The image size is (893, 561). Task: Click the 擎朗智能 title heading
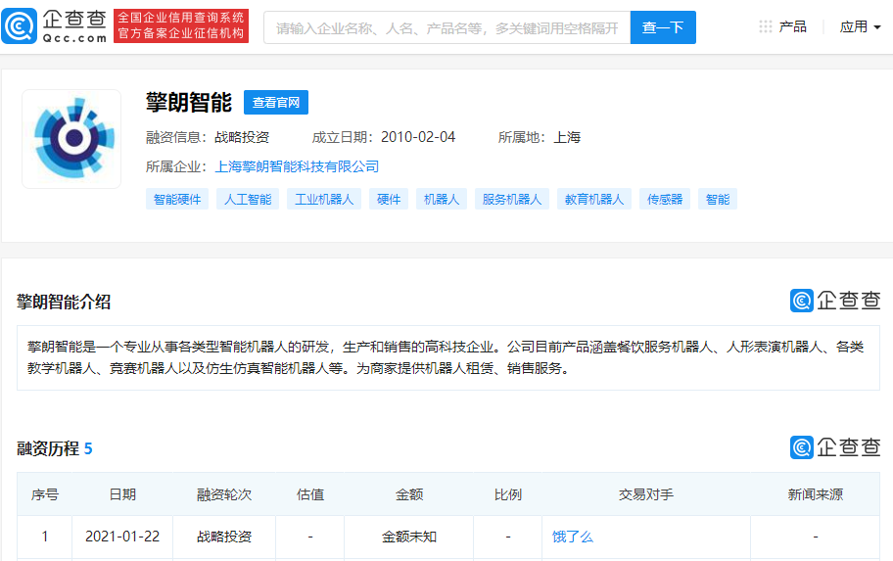189,103
